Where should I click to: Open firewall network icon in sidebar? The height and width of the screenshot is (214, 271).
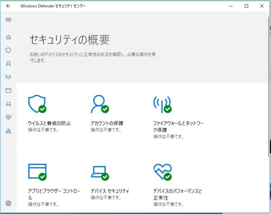(8, 77)
